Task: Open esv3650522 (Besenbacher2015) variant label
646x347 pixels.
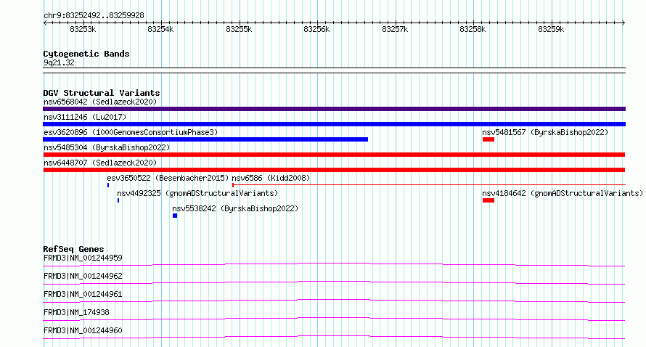Action: (168, 178)
